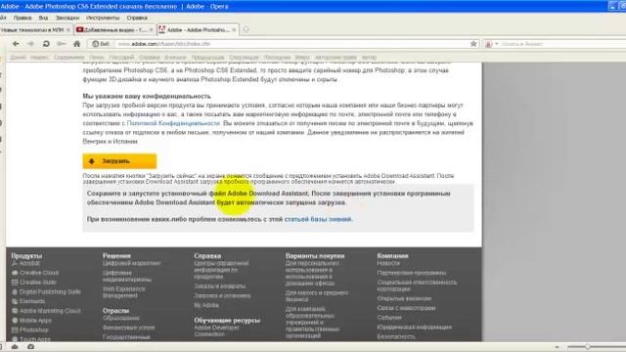This screenshot has height=352, width=626.
Task: Click the Загрузка и установка footer link
Action: click(x=222, y=295)
